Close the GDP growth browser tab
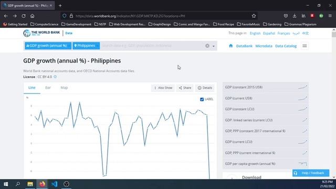The height and width of the screenshot is (189, 336). pyautogui.click(x=51, y=6)
